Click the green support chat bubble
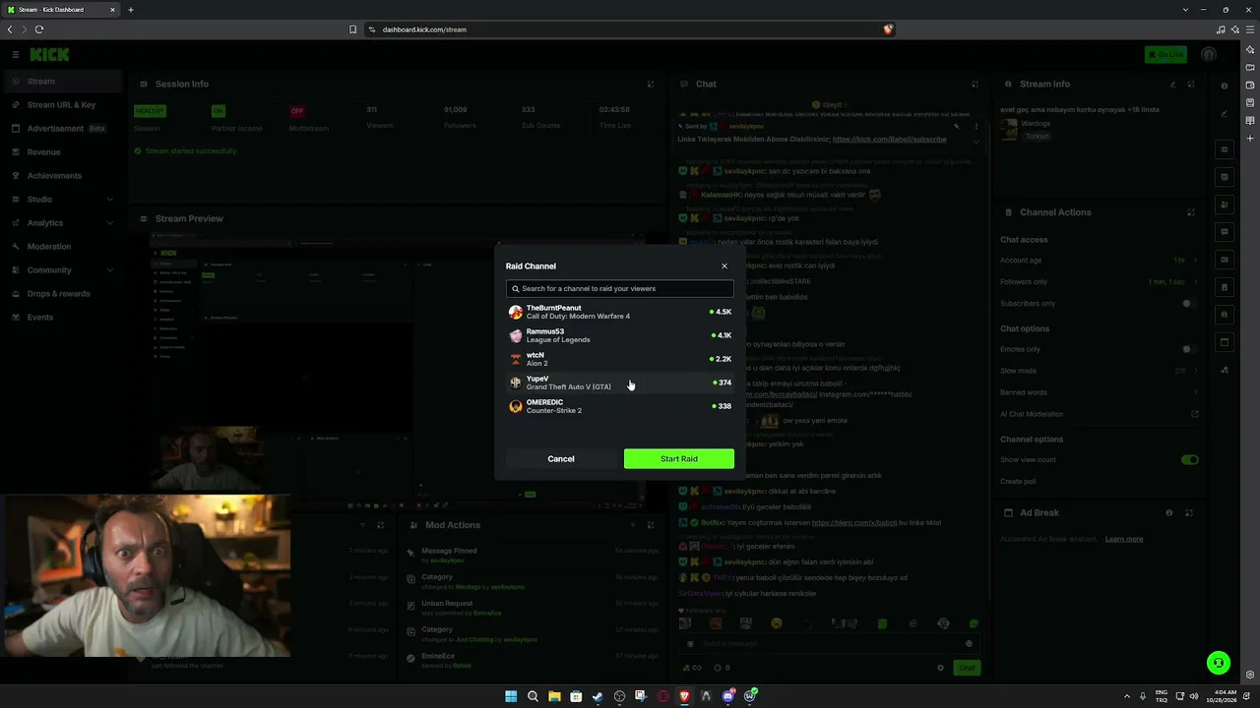This screenshot has height=708, width=1260. coord(1219,664)
